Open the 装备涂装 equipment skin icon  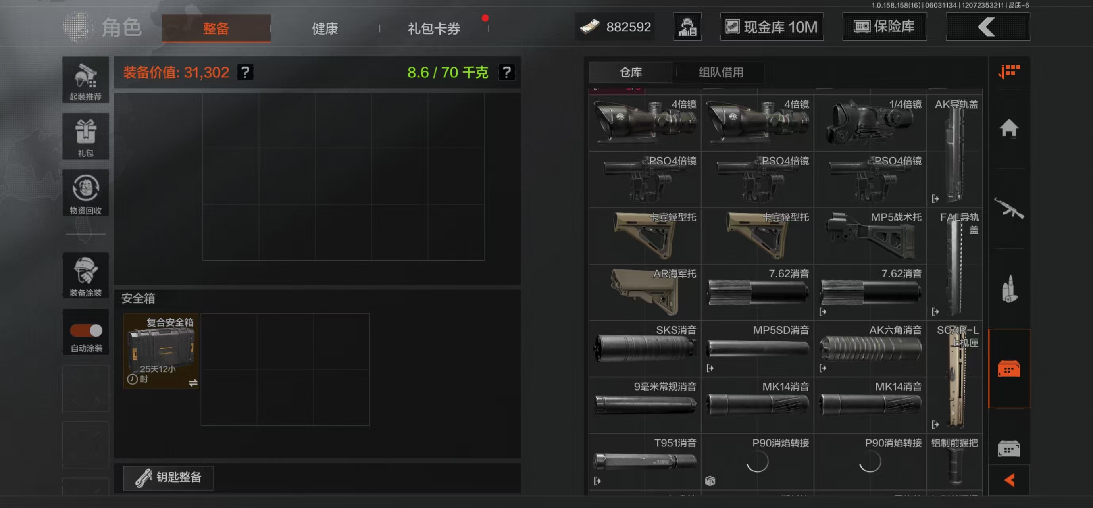tap(85, 275)
